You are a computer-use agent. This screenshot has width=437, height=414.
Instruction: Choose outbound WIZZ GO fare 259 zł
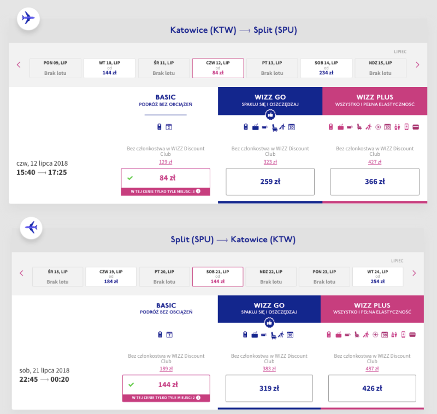(x=270, y=182)
